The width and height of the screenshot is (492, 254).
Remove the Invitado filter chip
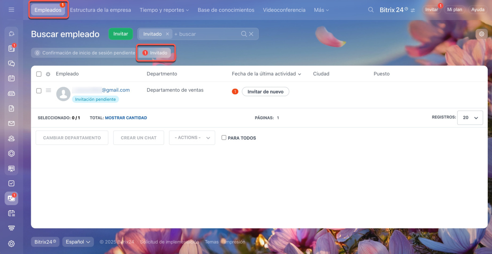click(167, 34)
